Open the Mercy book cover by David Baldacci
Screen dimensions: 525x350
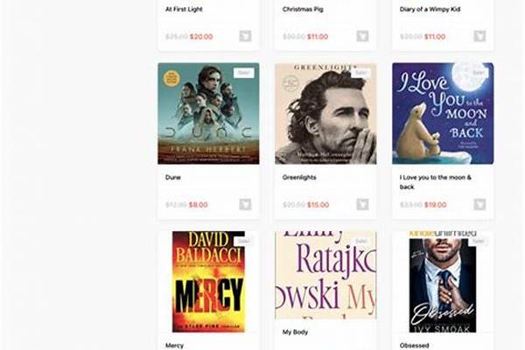[x=208, y=282]
